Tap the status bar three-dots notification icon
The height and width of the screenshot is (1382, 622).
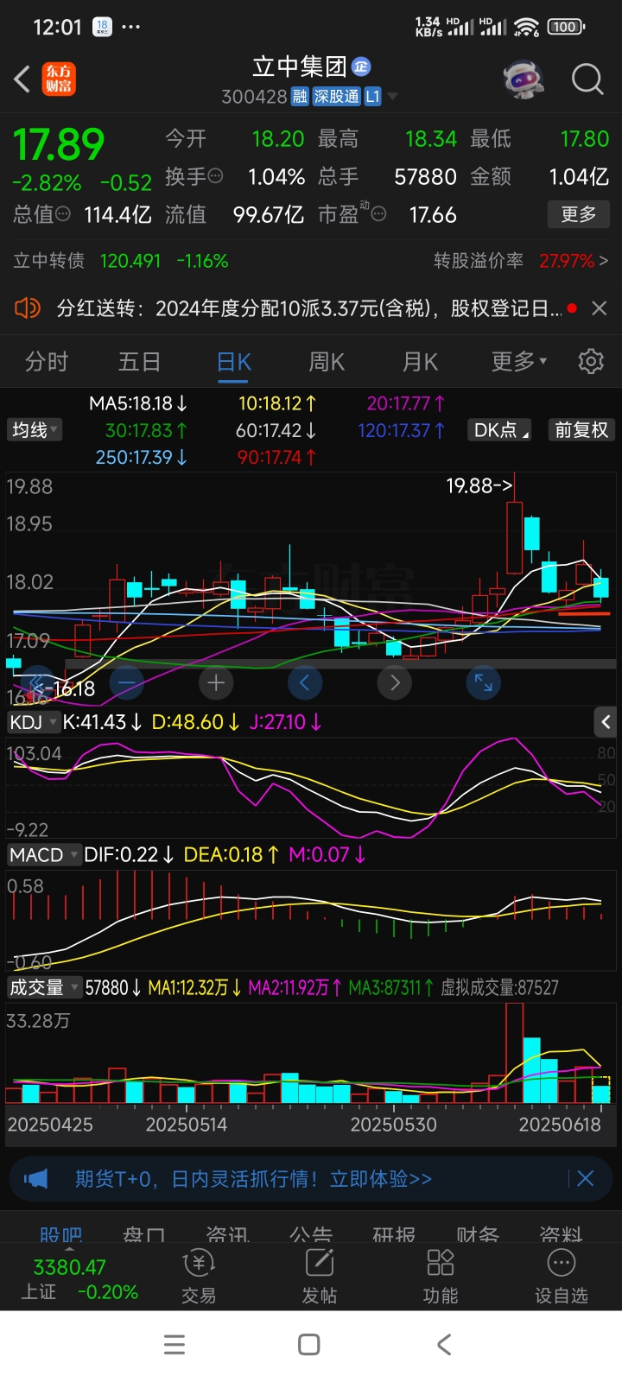(x=130, y=27)
